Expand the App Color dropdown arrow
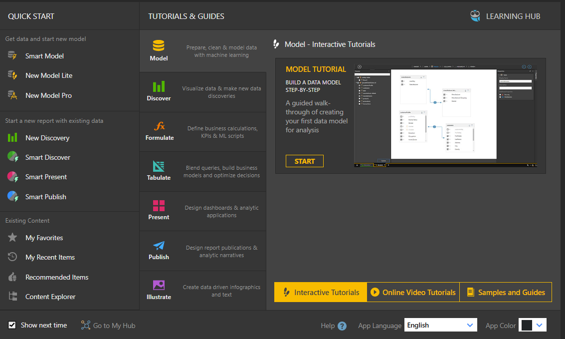This screenshot has height=339, width=565. tap(539, 325)
